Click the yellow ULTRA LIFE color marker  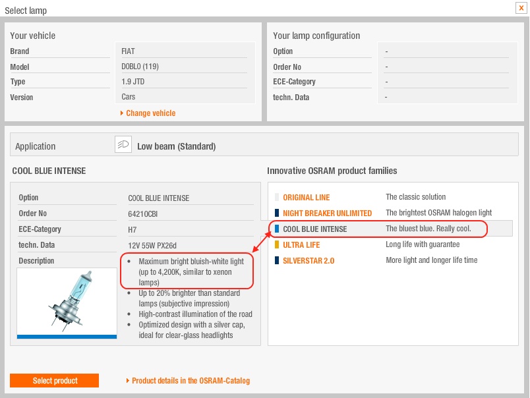click(277, 245)
